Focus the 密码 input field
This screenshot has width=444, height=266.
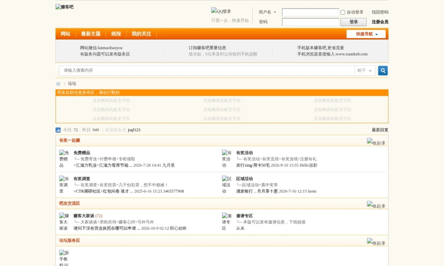coord(310,22)
